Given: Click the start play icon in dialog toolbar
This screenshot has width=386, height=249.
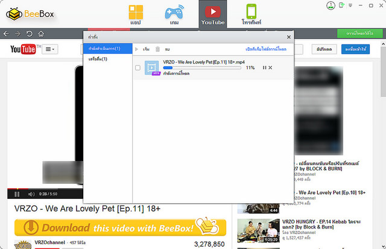Looking at the screenshot, I should tap(137, 49).
